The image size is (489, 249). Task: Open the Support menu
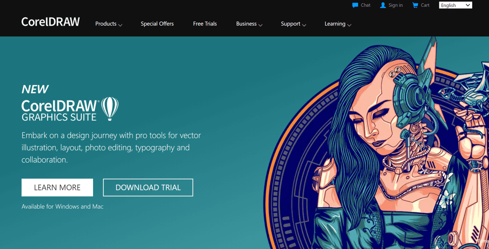(x=291, y=24)
